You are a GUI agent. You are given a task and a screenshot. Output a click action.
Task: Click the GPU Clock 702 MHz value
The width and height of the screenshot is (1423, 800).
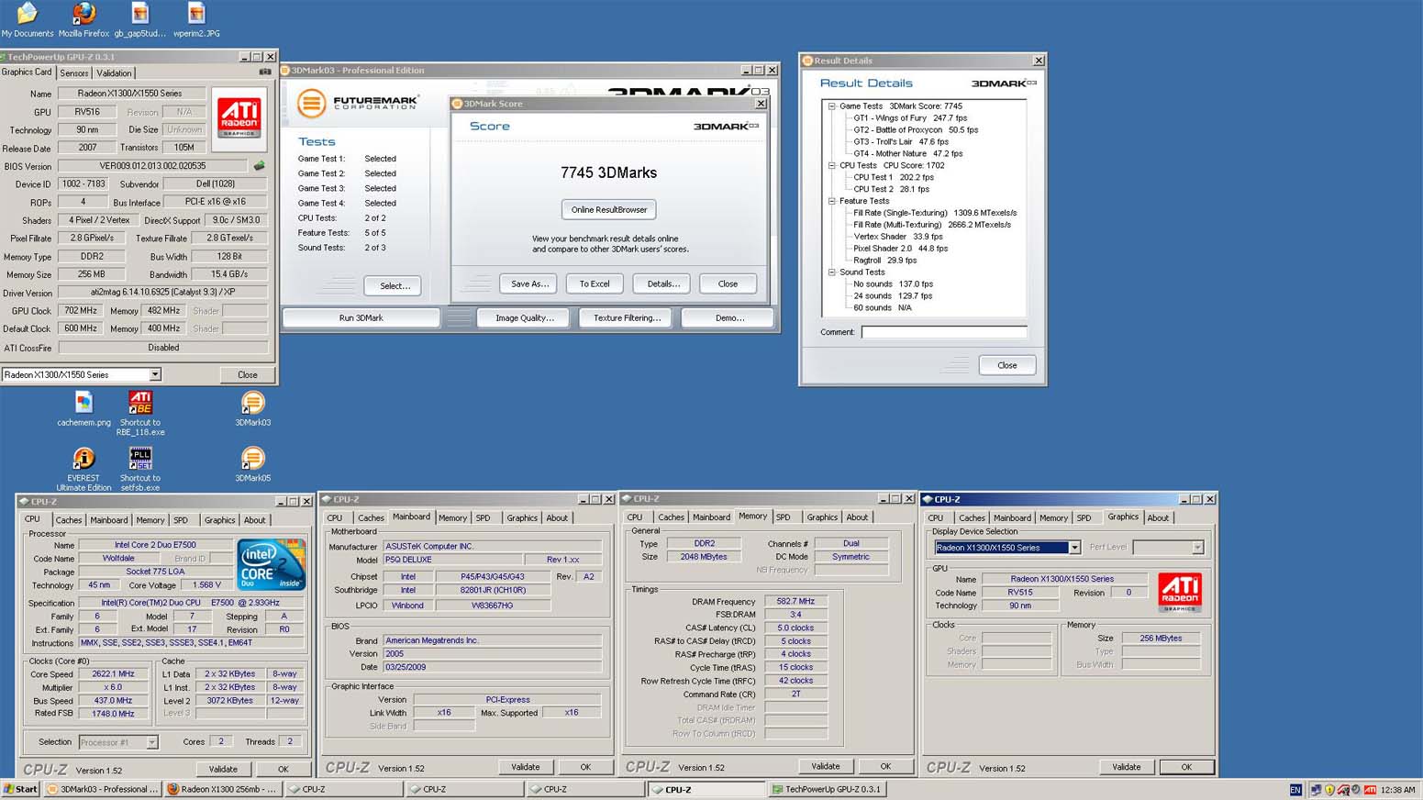click(x=81, y=311)
